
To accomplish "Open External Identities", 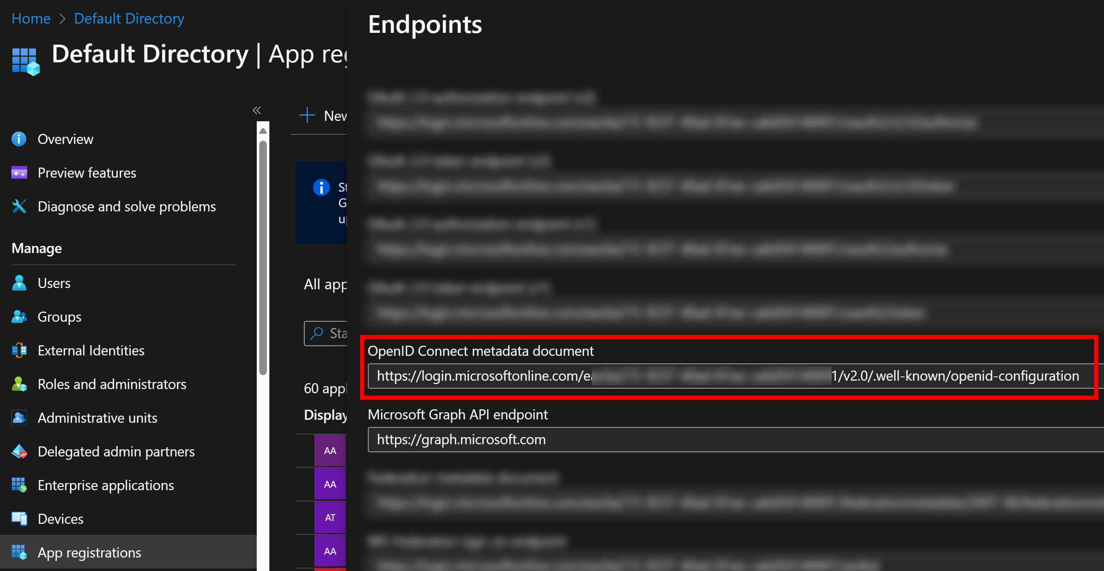I will coord(91,350).
